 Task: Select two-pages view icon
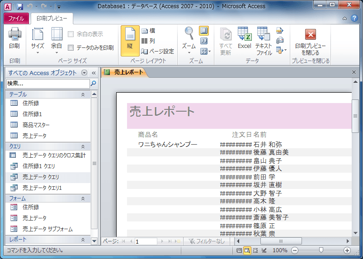pyautogui.click(x=204, y=41)
